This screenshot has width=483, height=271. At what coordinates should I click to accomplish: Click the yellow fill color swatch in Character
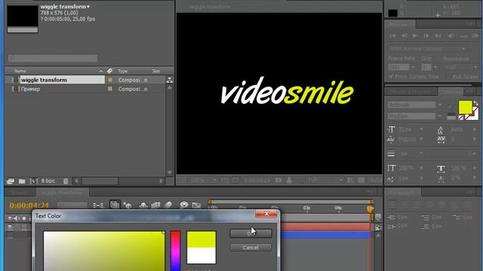pos(465,107)
